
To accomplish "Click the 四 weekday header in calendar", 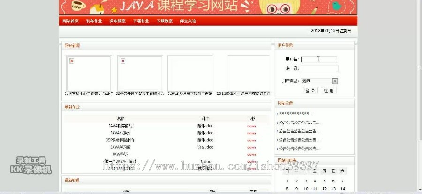I will coord(324,171).
